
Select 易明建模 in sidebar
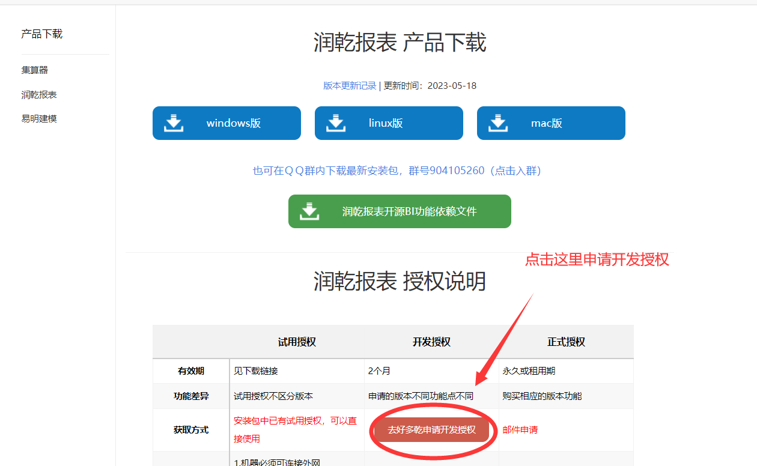39,118
